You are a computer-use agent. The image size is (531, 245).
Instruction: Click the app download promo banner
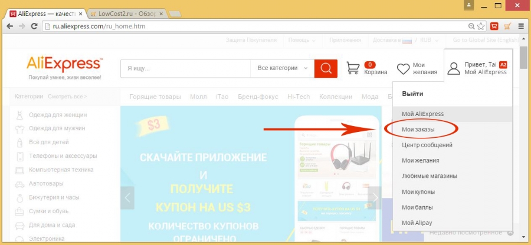pyautogui.click(x=251, y=174)
